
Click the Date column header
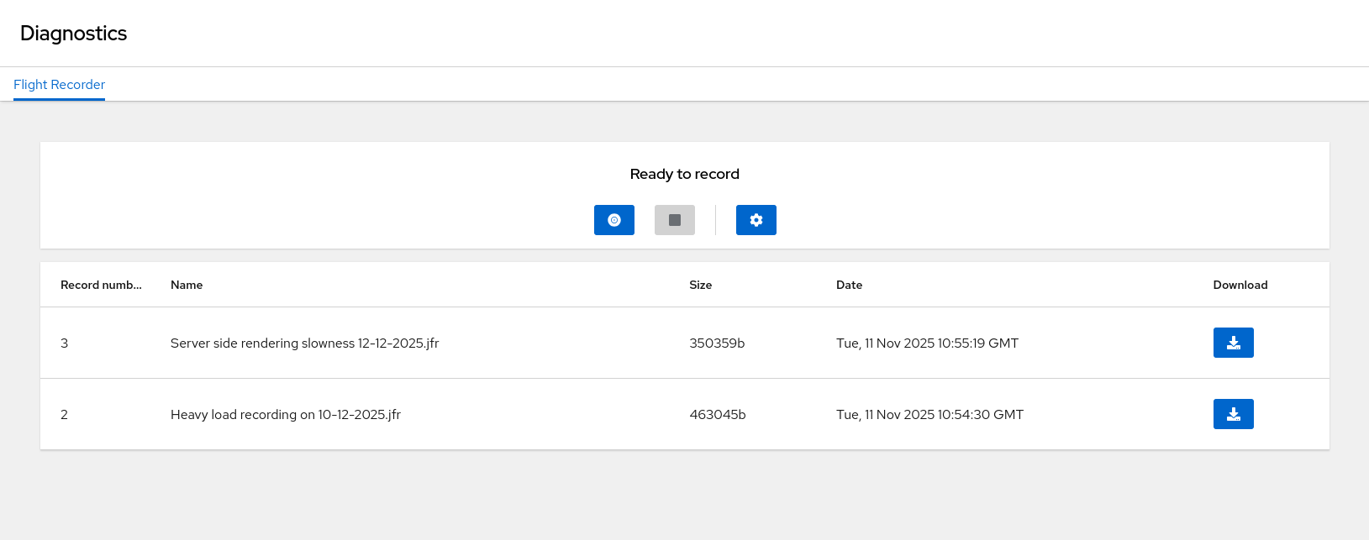click(x=849, y=285)
